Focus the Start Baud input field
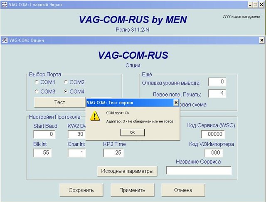Image resolution: width=266 pixels, height=202 pixels. tap(44, 135)
